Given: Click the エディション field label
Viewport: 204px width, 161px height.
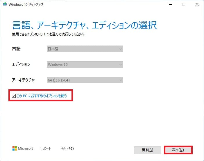Looking at the screenshot, I should coord(21,64).
